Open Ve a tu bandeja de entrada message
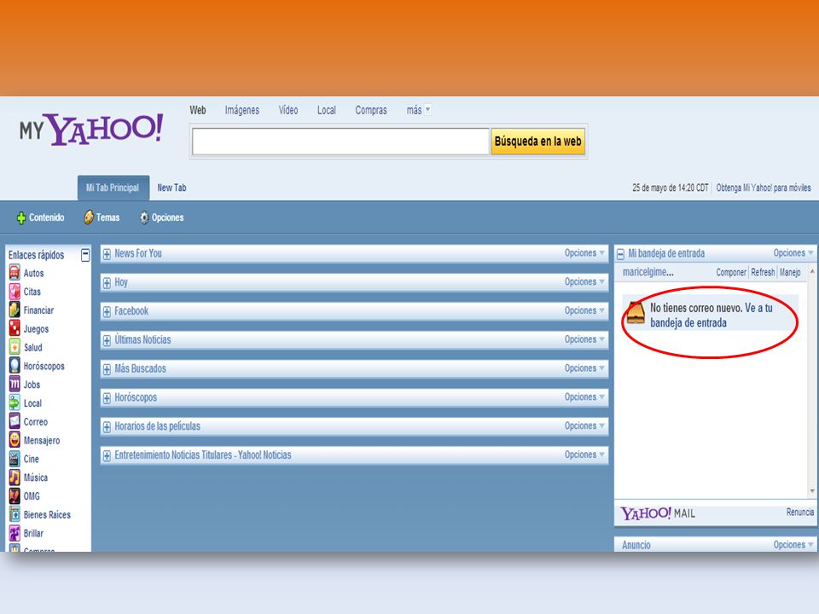819x614 pixels. coord(711,316)
